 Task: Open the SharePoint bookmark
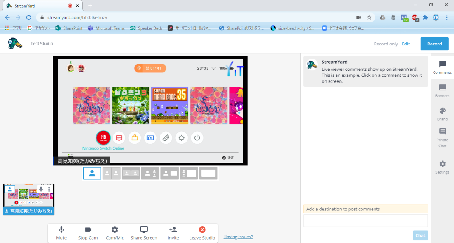[69, 28]
